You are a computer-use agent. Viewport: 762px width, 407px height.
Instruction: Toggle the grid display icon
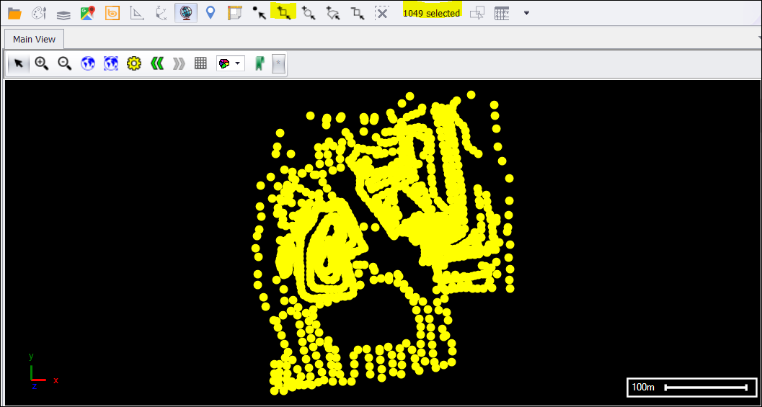200,63
